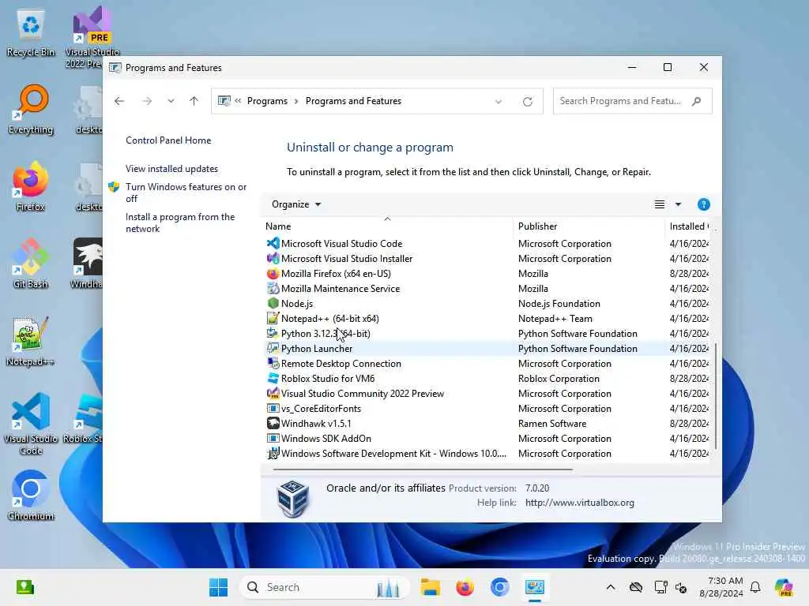
Task: Sort the list by Name column
Action: [387, 226]
